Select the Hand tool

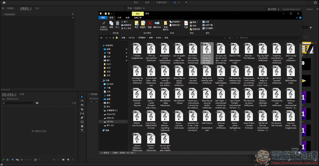pyautogui.click(x=82, y=126)
